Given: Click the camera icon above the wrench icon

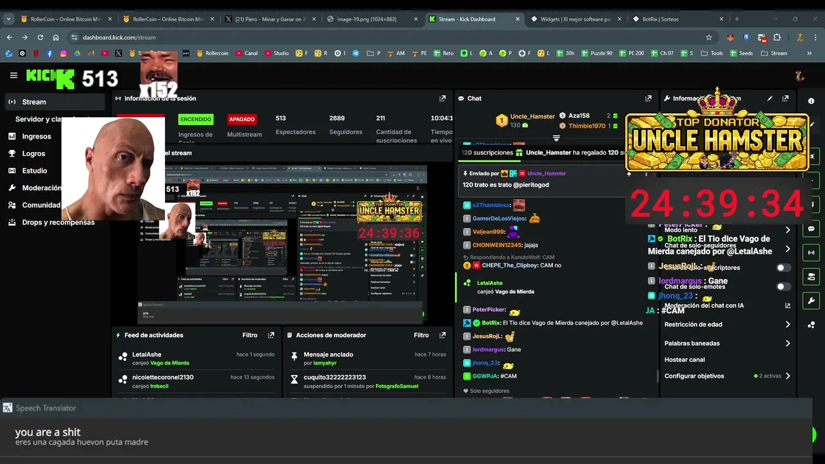Looking at the screenshot, I should [811, 277].
